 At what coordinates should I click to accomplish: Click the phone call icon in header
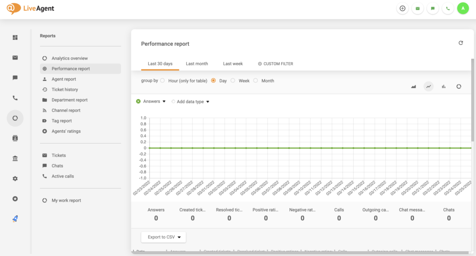(448, 8)
